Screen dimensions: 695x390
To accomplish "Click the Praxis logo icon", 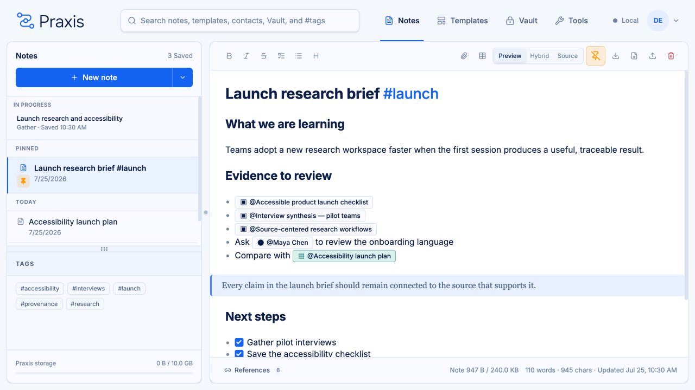I will pos(26,21).
